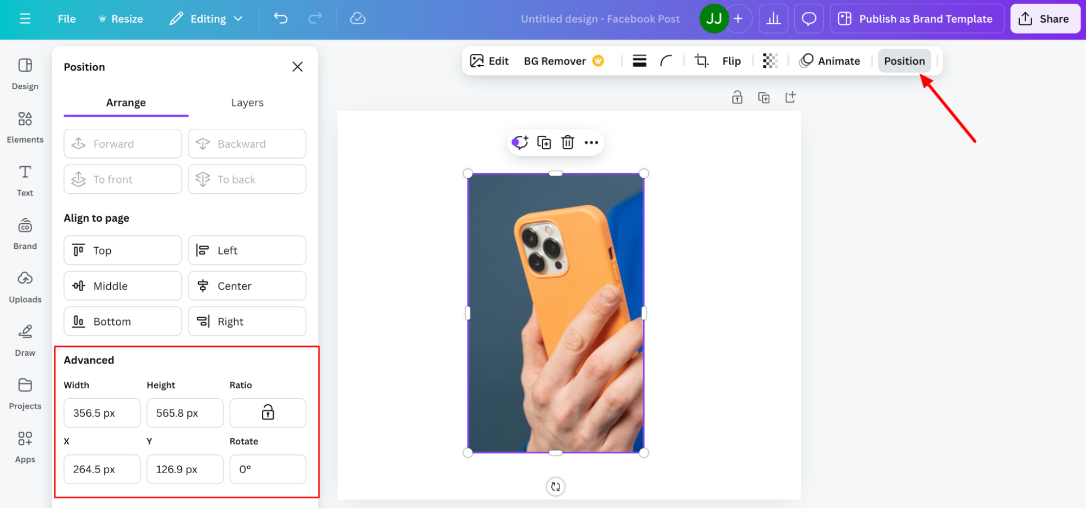The image size is (1086, 509).
Task: Click Publish as Brand Template
Action: tap(916, 19)
